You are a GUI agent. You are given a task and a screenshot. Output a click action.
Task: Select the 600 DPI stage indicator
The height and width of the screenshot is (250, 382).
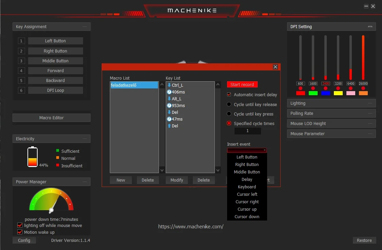click(x=300, y=88)
